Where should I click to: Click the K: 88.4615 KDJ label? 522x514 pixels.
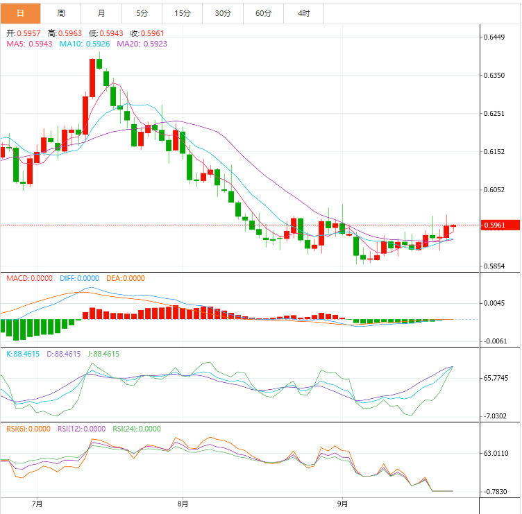coord(23,354)
